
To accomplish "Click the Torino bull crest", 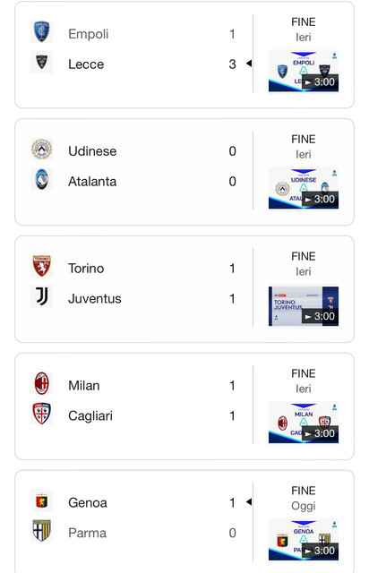I will click(42, 266).
